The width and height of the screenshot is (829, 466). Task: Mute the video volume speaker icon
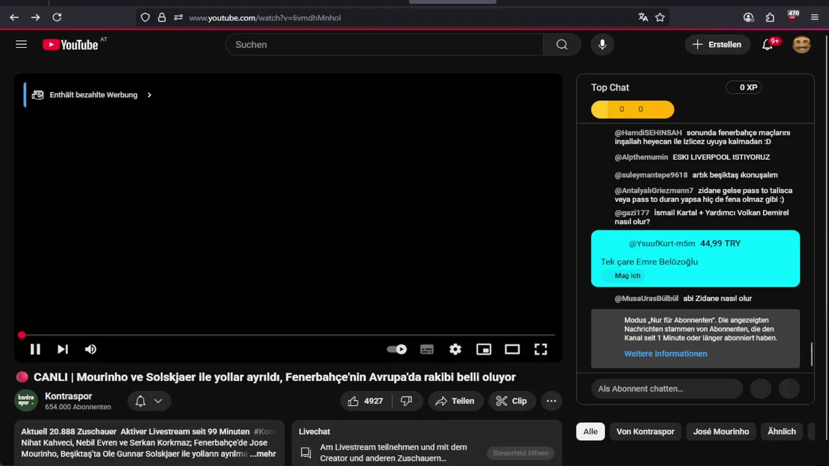click(x=91, y=349)
